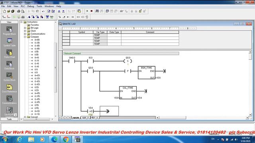255x143 pixels.
Task: Open the File menu
Action: pos(3,6)
